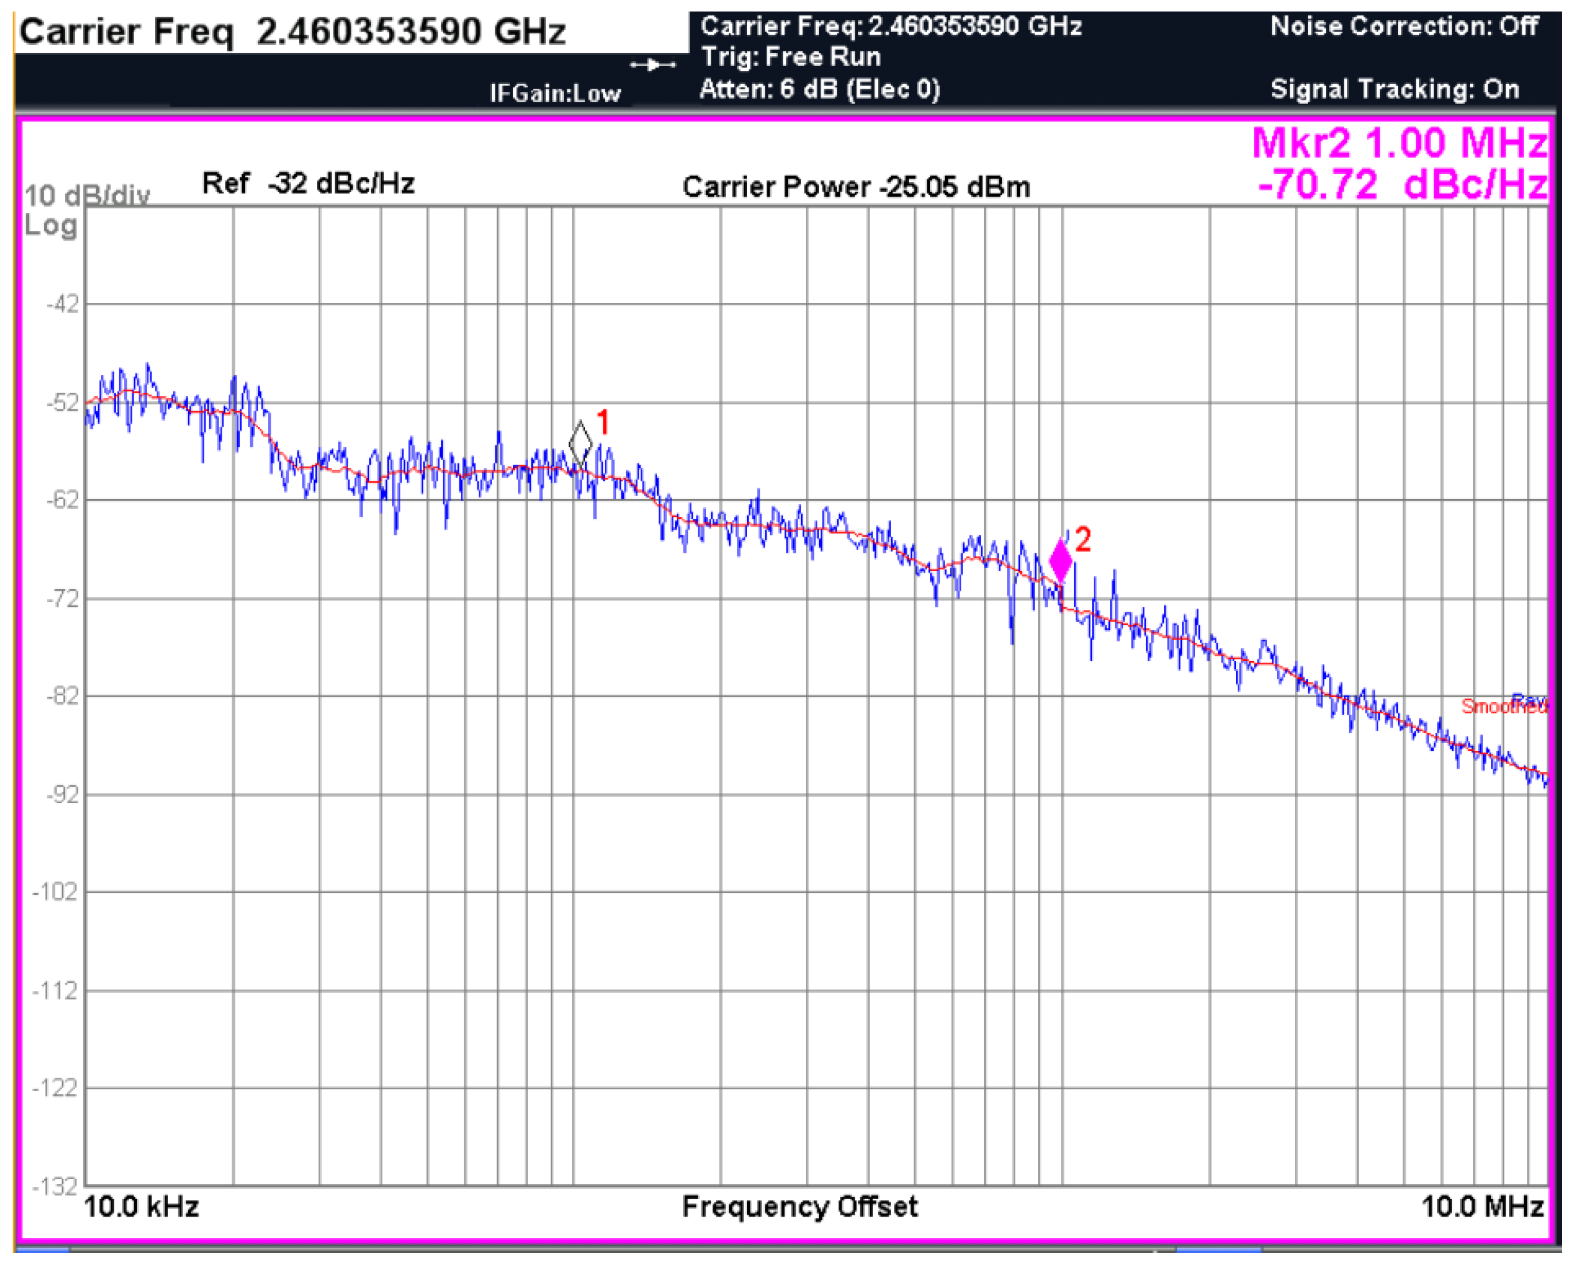
Task: Open the IFGain:Low setting
Action: click(x=555, y=94)
